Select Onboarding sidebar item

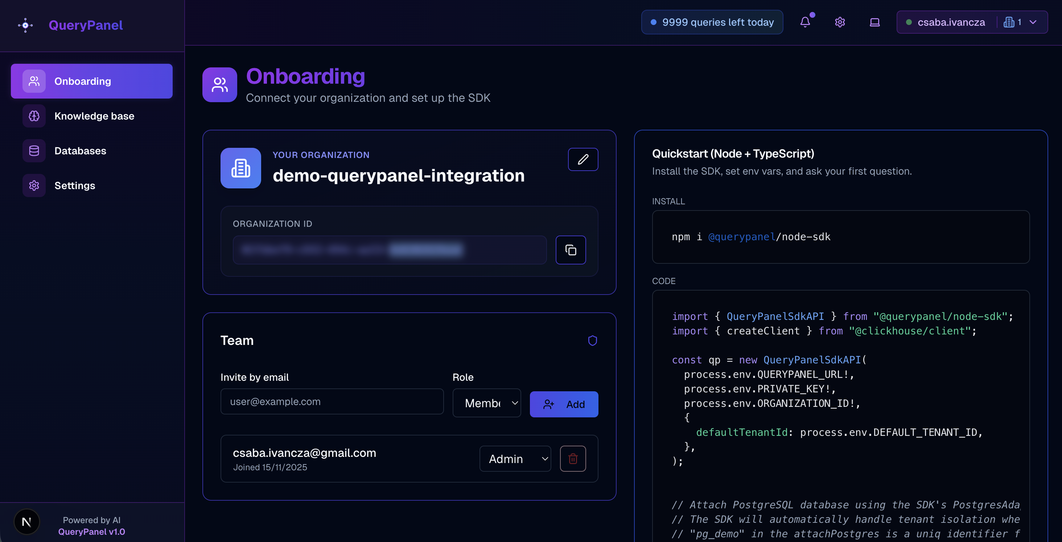click(x=91, y=81)
